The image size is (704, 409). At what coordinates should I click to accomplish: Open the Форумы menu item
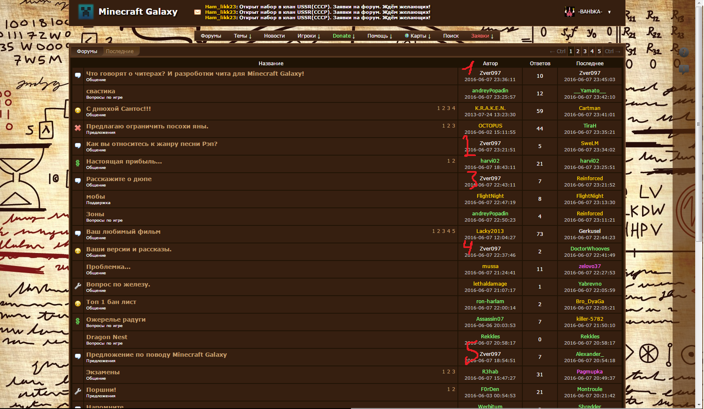pyautogui.click(x=211, y=36)
